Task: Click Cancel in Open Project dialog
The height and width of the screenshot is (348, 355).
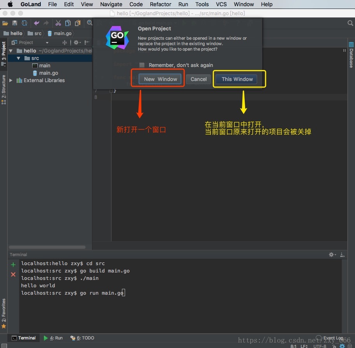Action: pyautogui.click(x=198, y=79)
